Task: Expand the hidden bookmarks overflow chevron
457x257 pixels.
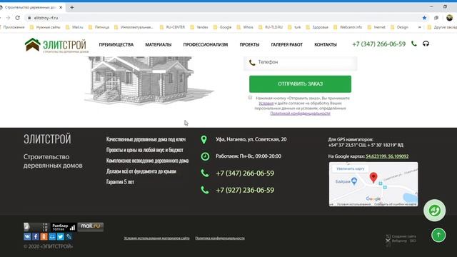Action: click(x=419, y=27)
